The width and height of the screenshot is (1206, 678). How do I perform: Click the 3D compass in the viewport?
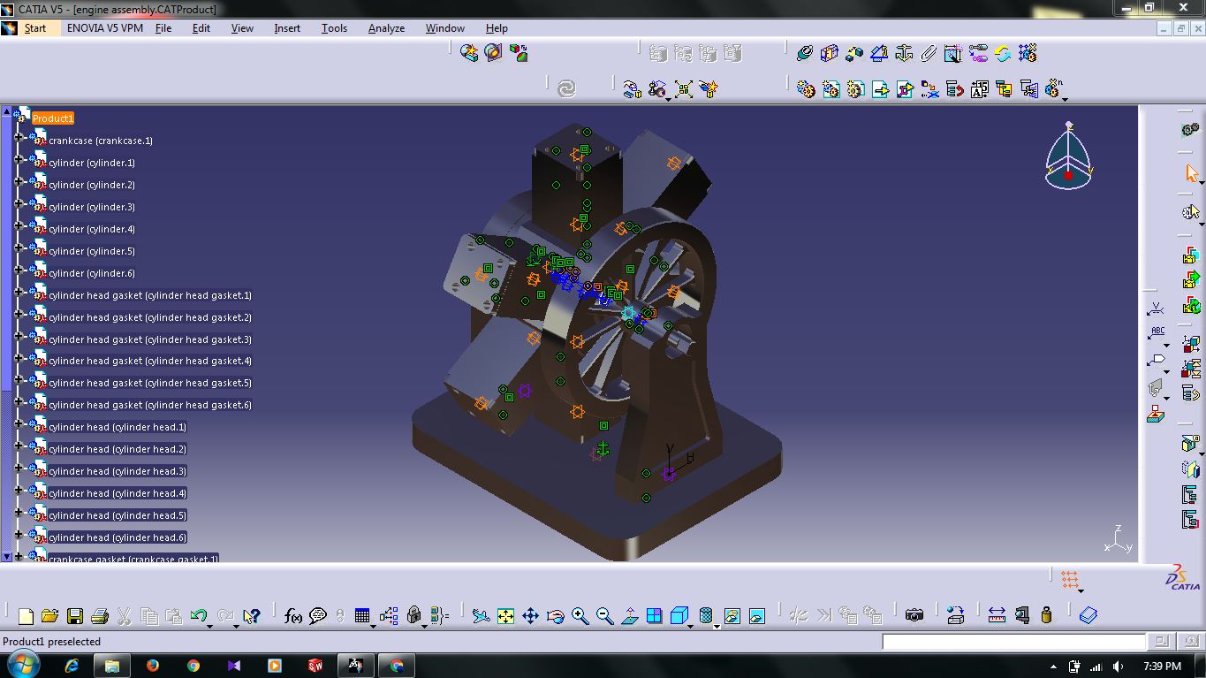tap(1068, 156)
